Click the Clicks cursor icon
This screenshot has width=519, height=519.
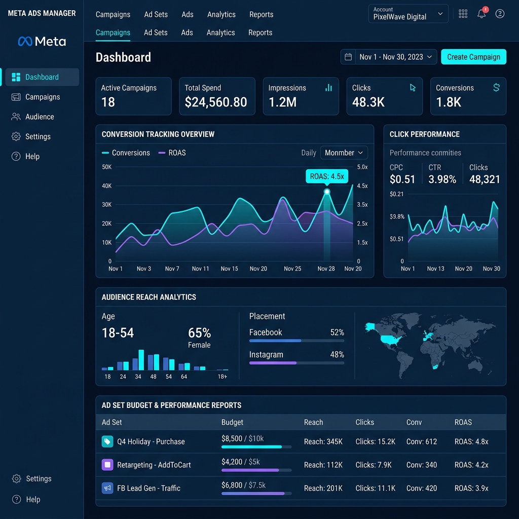(413, 87)
